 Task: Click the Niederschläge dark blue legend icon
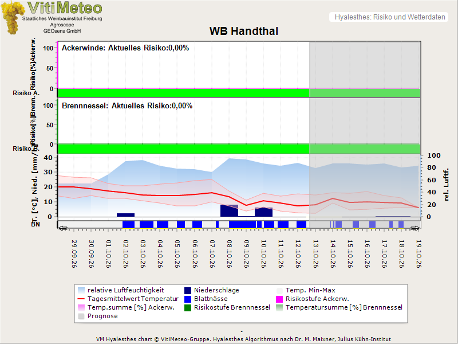coord(188,291)
